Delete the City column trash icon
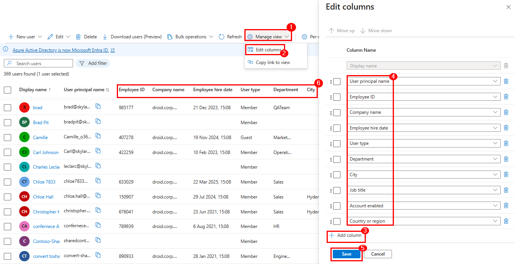The width and height of the screenshot is (518, 264). point(506,175)
